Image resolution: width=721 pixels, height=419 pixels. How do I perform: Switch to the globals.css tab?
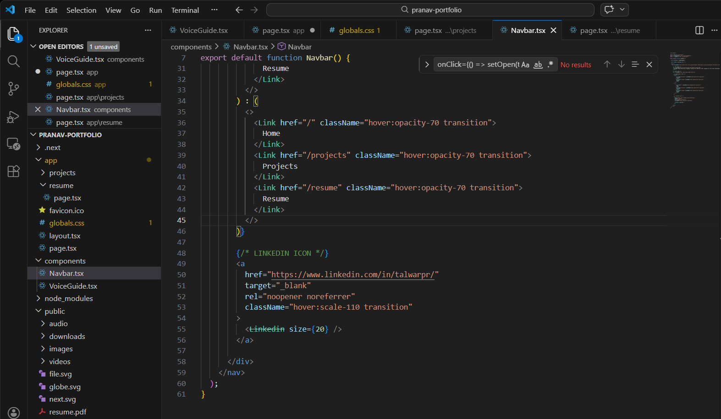[356, 31]
